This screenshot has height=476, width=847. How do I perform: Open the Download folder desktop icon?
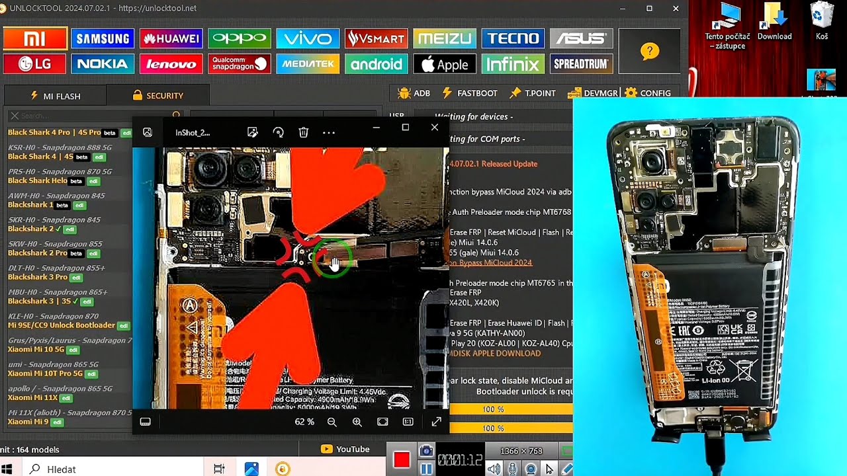point(774,22)
